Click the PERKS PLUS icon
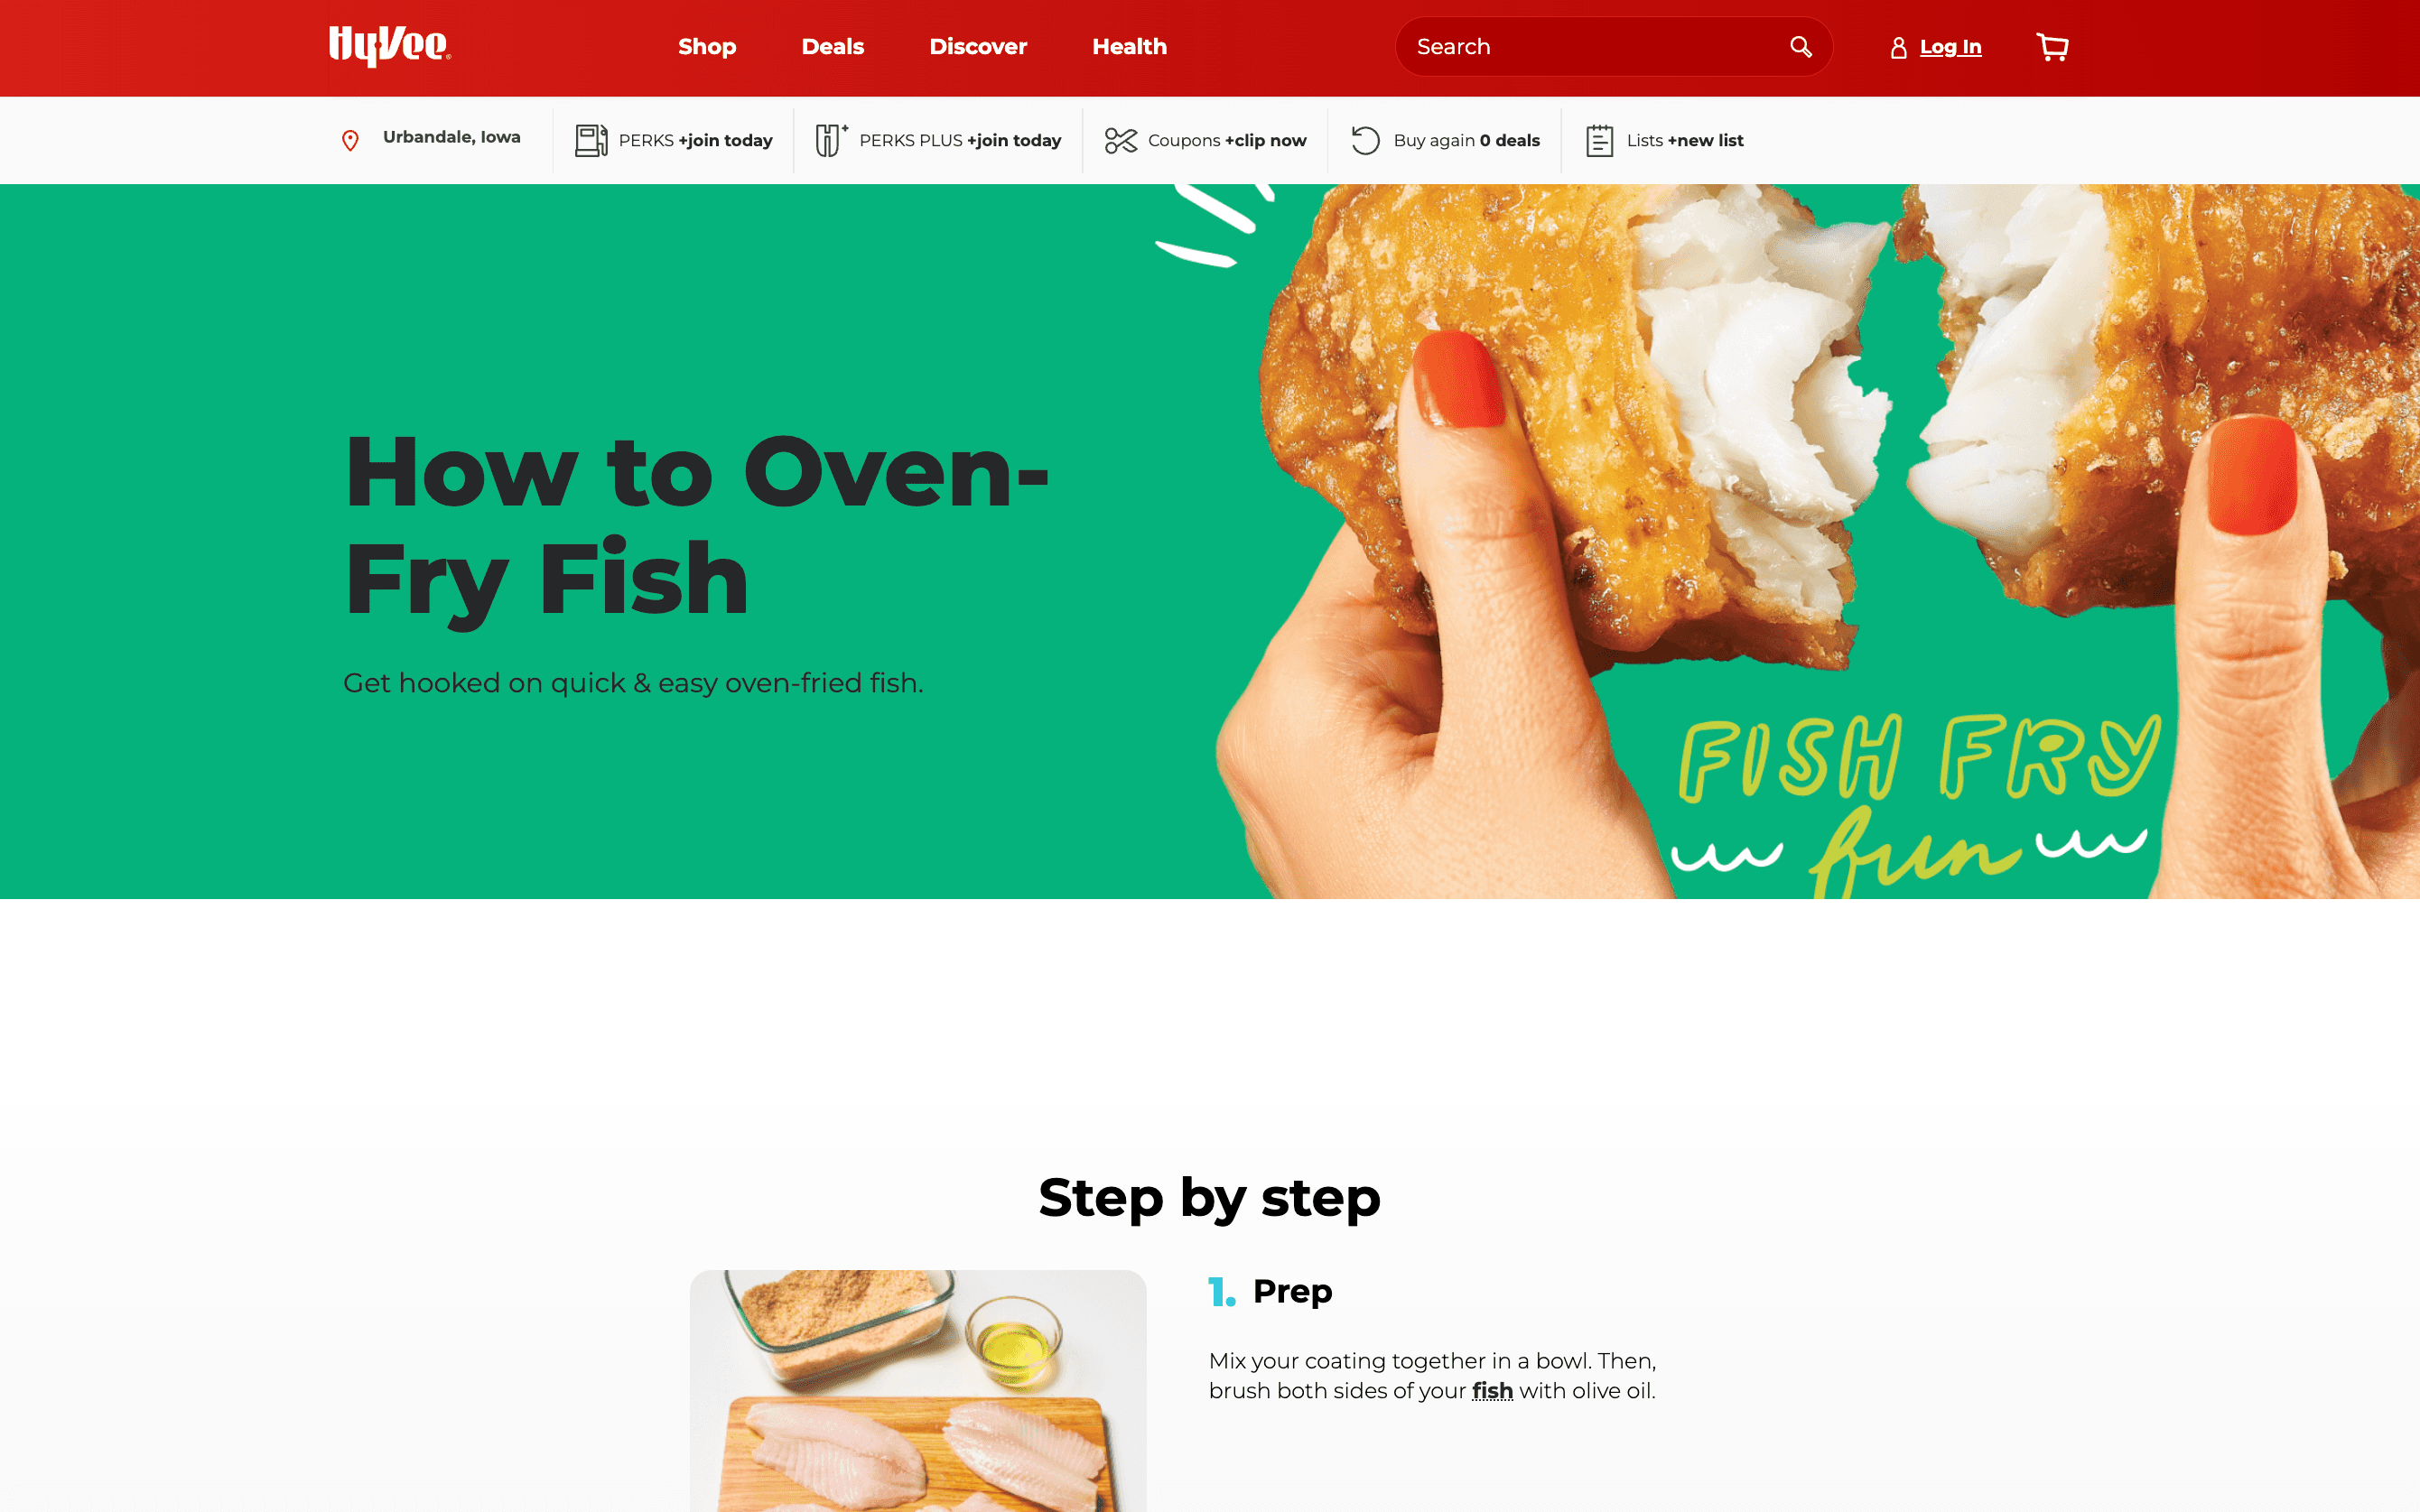This screenshot has width=2420, height=1512. 831,140
